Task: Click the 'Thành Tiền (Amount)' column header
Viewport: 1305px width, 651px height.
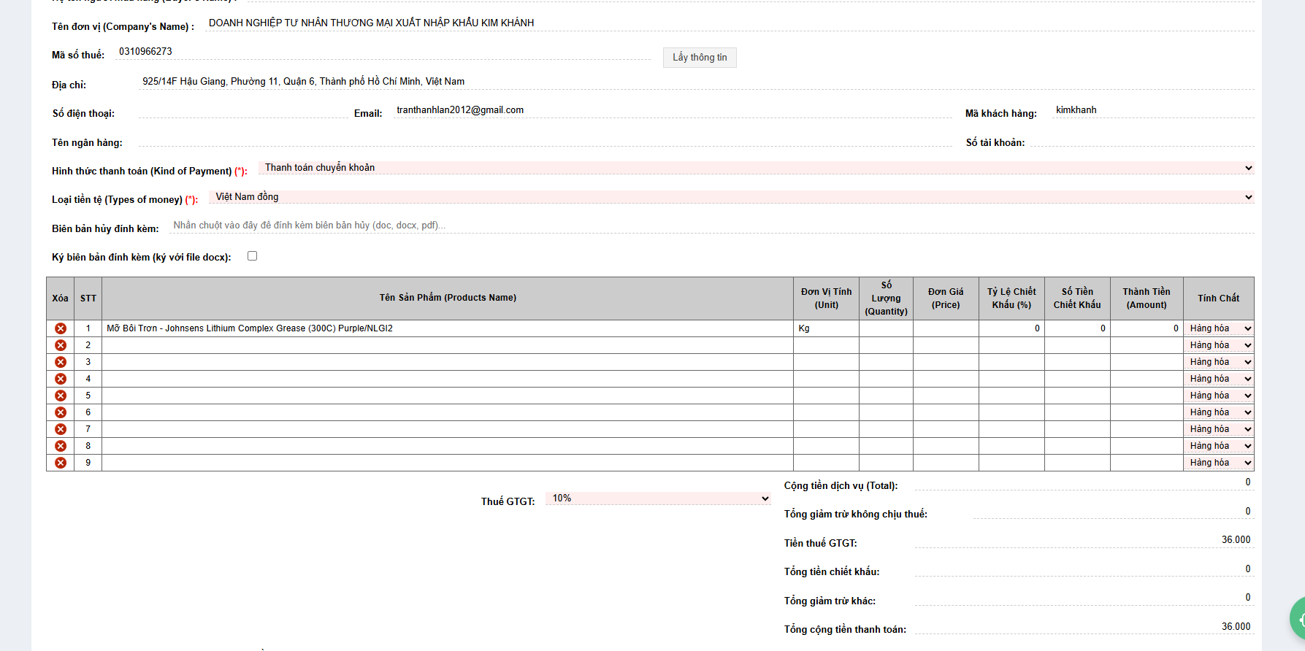Action: coord(1147,298)
